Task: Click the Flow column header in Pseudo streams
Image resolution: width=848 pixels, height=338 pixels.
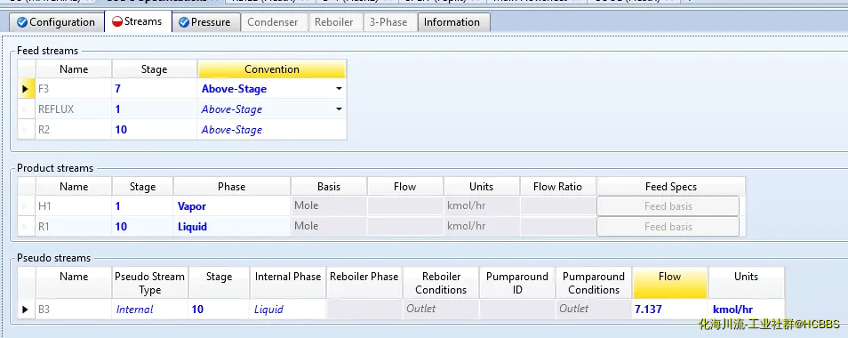Action: coord(669,282)
